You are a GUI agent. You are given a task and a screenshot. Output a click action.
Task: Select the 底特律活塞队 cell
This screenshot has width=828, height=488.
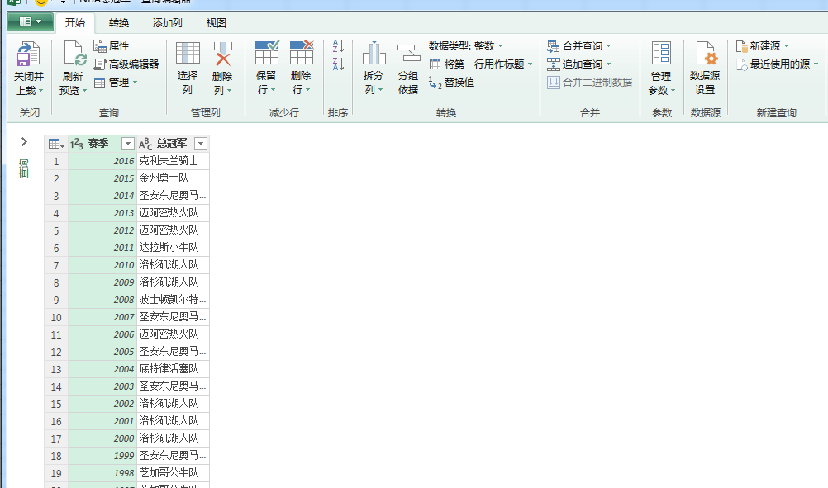[x=173, y=369]
